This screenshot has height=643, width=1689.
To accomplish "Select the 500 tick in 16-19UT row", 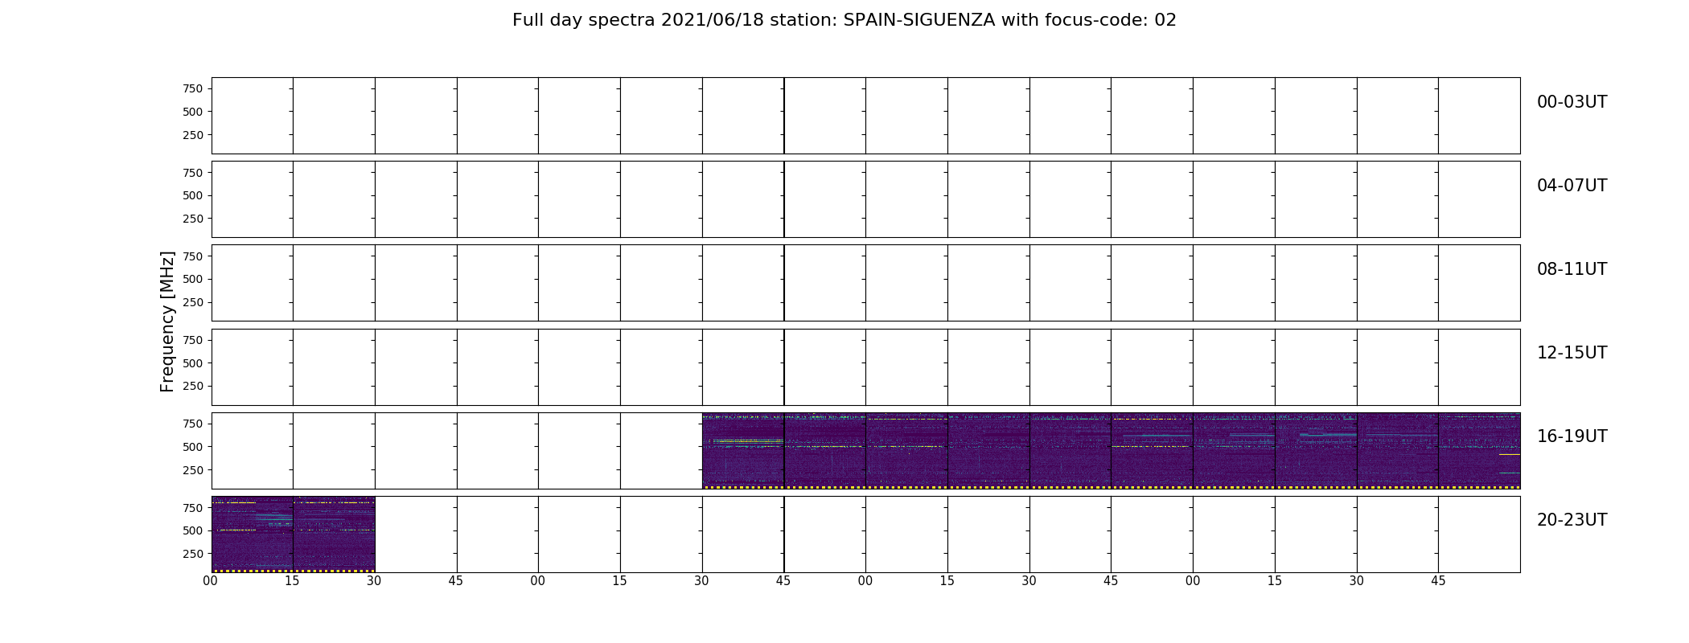I will (x=193, y=447).
